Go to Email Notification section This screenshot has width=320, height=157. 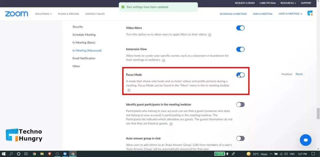click(x=84, y=58)
